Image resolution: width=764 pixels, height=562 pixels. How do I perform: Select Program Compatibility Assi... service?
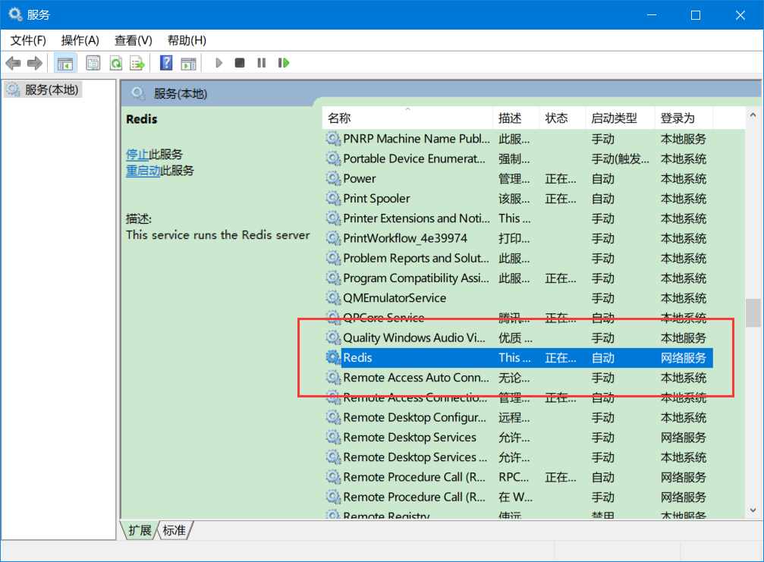tap(519, 278)
